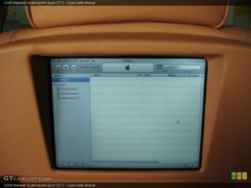The height and width of the screenshot is (188, 251).
Task: Click the show artwork viewer button
Action: tap(83, 165)
